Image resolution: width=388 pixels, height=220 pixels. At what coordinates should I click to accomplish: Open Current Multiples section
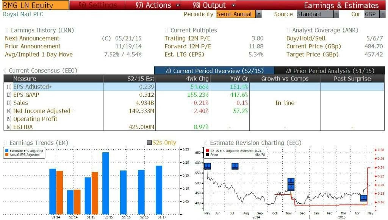pos(194,30)
